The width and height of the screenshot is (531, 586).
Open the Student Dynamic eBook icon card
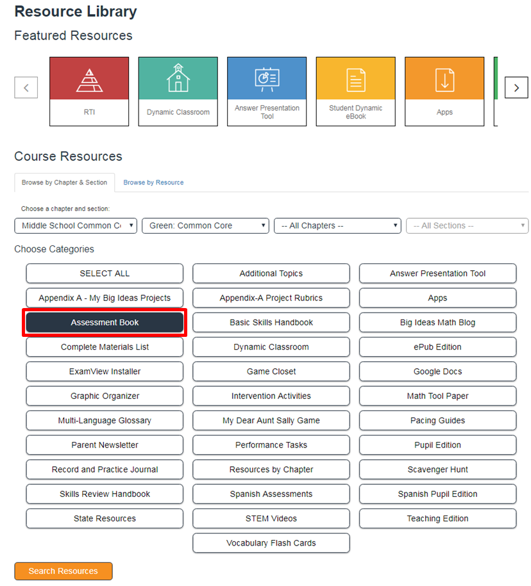(x=355, y=92)
